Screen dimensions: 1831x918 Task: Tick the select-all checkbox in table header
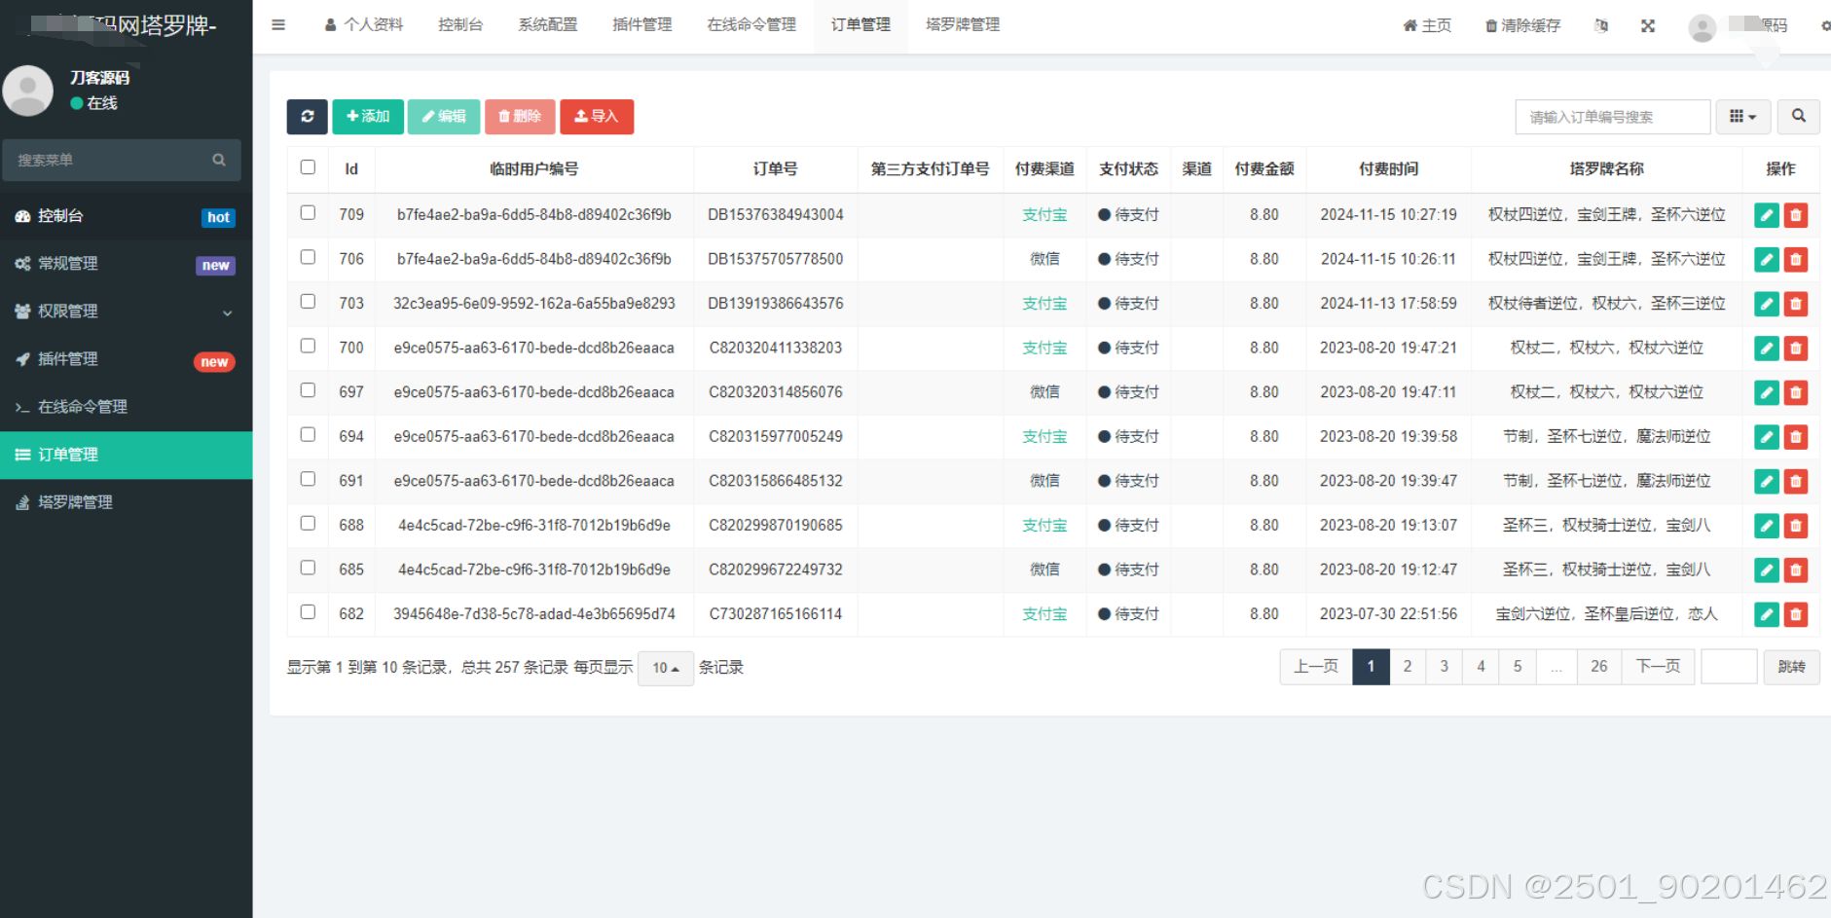[x=308, y=167]
